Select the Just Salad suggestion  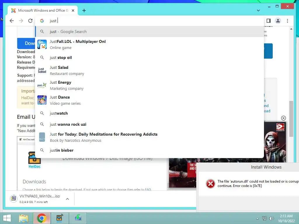tap(149, 71)
